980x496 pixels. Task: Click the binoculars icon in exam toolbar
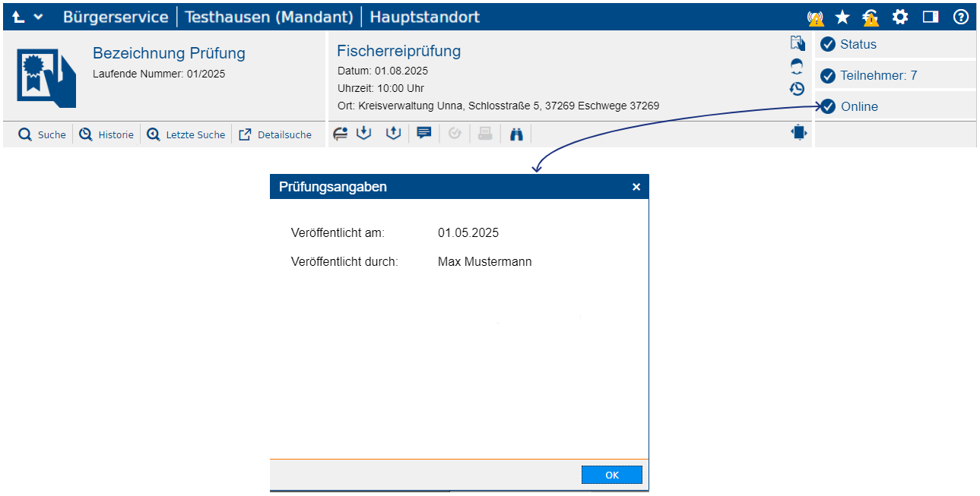517,134
